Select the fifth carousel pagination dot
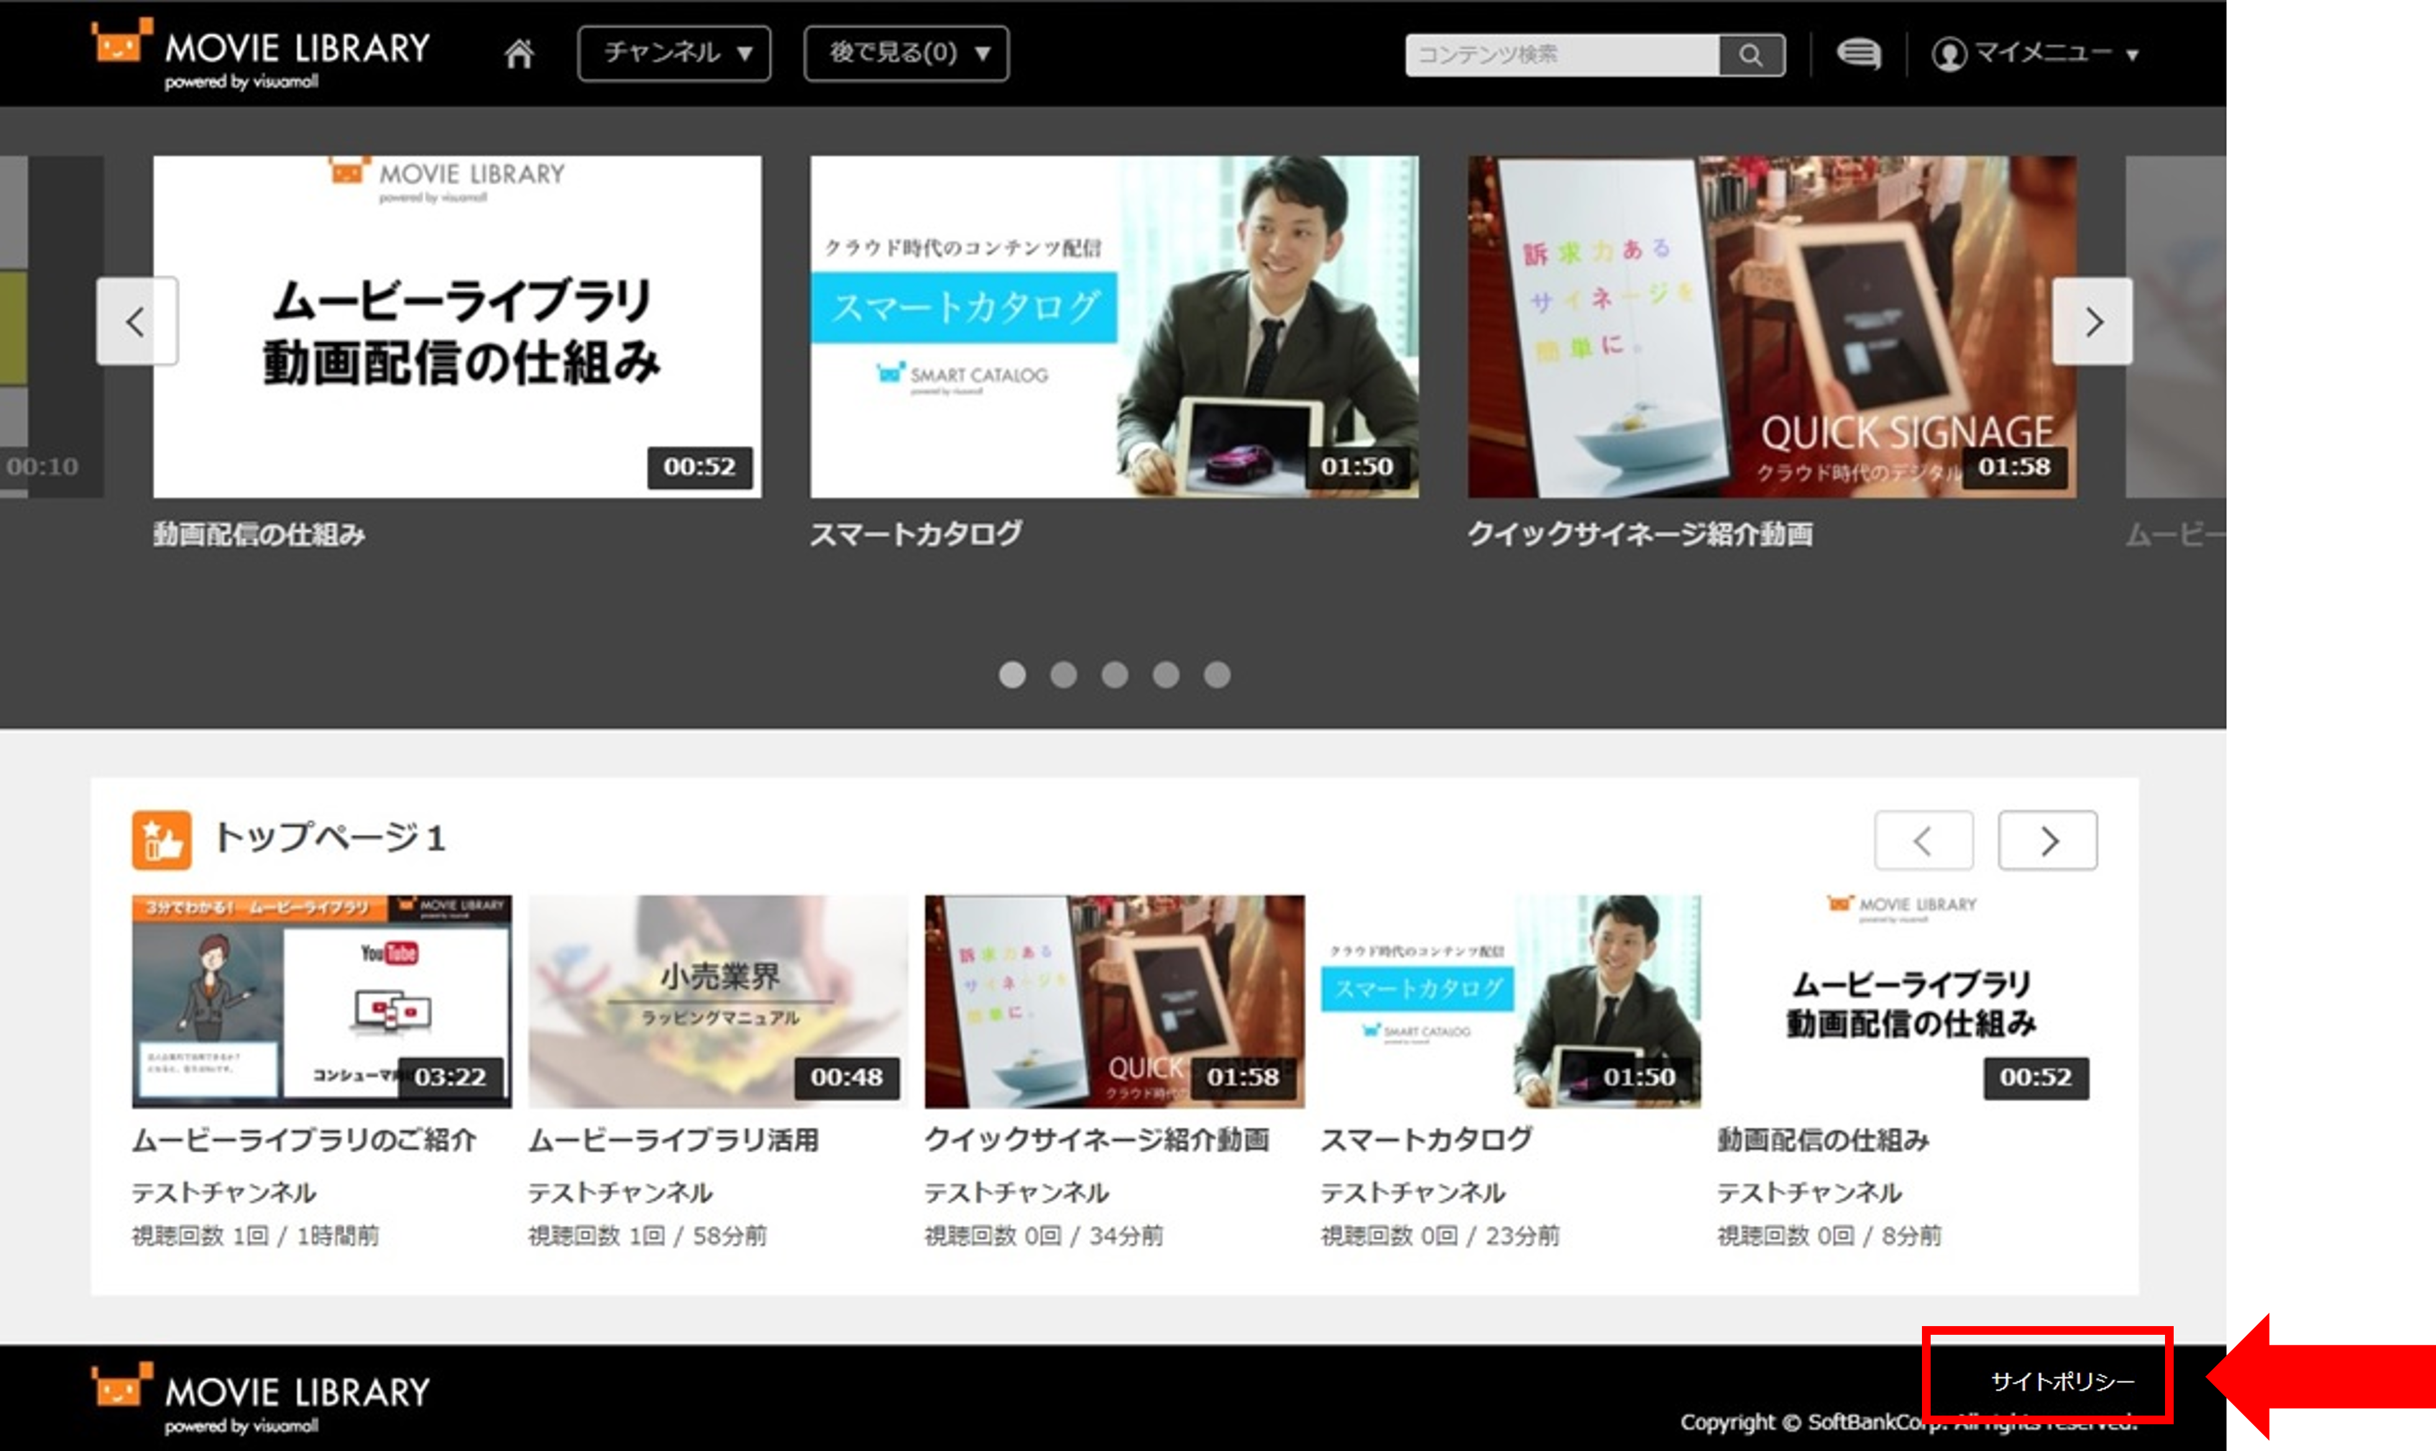The image size is (2436, 1451). click(x=1216, y=675)
